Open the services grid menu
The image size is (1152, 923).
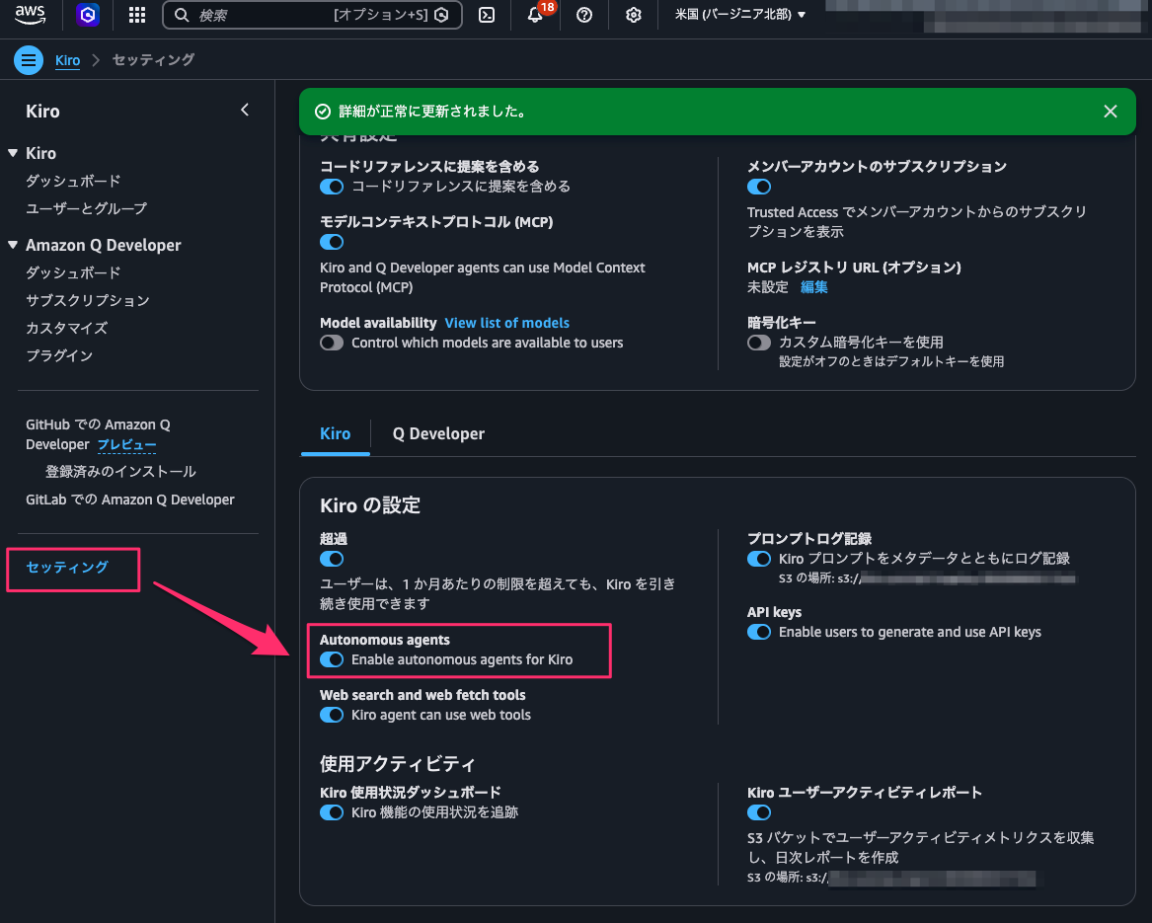136,15
